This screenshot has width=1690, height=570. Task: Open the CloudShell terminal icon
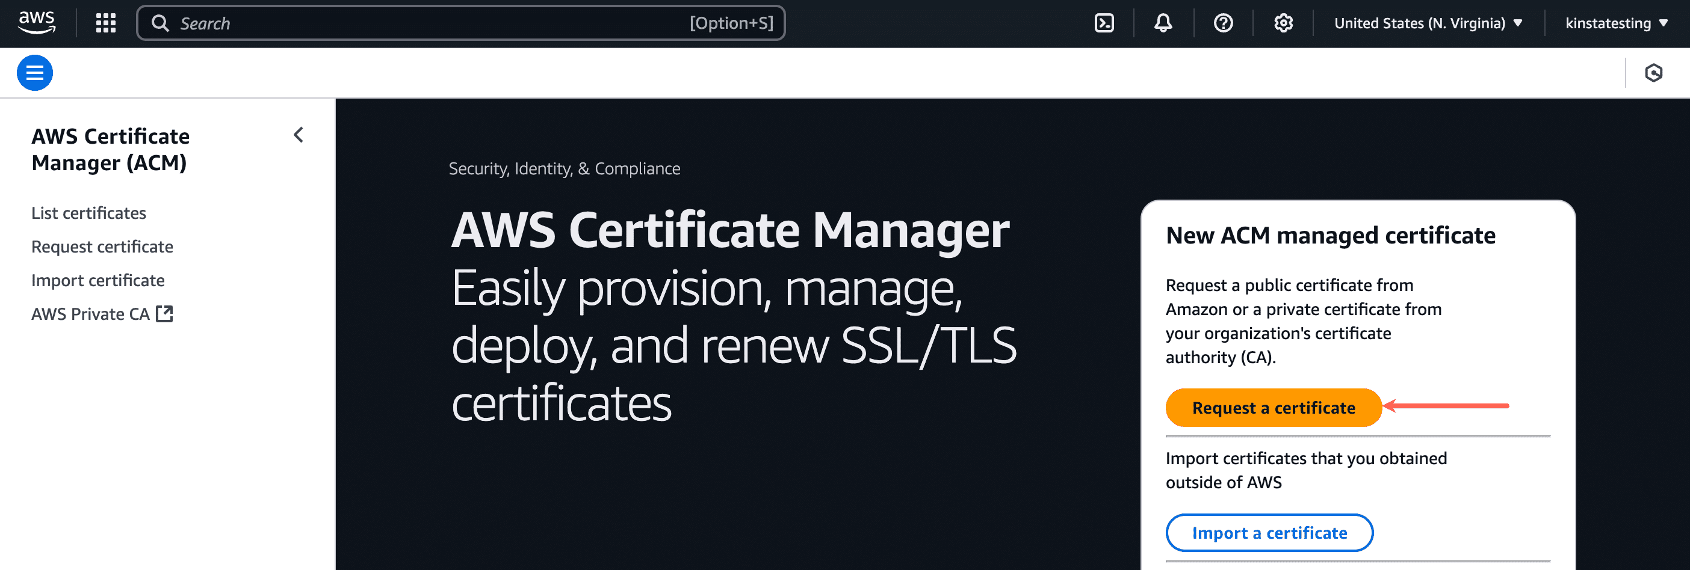1104,23
